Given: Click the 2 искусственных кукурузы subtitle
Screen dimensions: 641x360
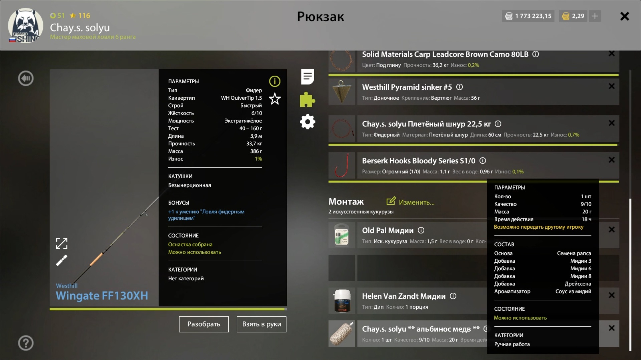Looking at the screenshot, I should tap(361, 212).
